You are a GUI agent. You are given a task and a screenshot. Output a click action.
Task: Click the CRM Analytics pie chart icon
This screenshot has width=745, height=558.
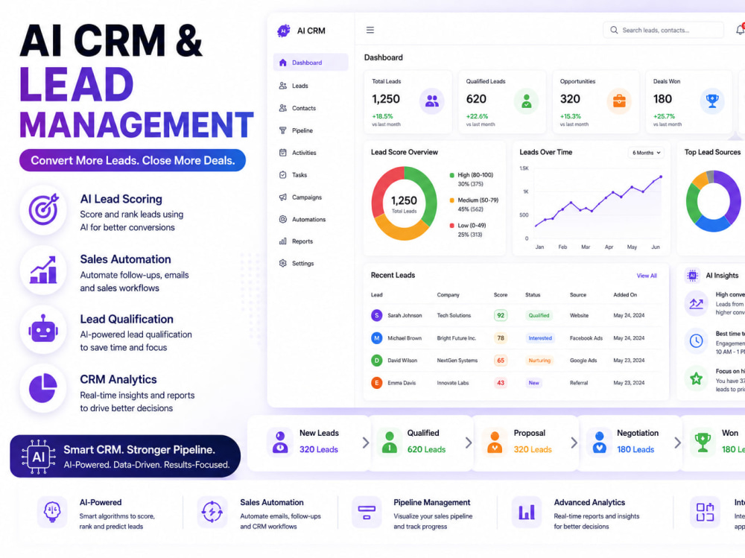[43, 388]
